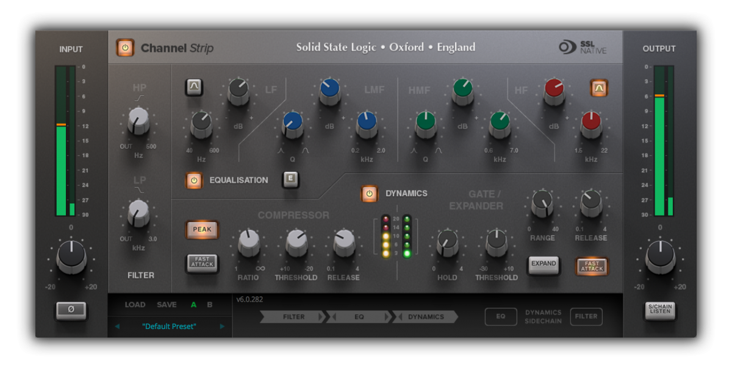The width and height of the screenshot is (732, 368).
Task: Toggle the Channel Strip power button
Action: click(125, 48)
